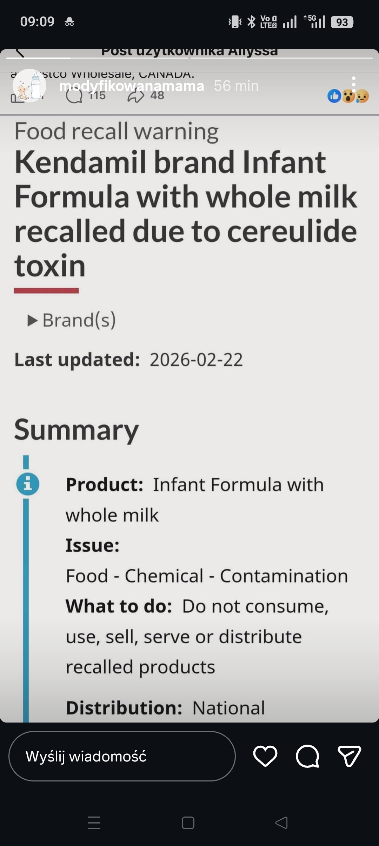Open Android recent apps menu button
Viewport: 379px width, 846px height.
coord(94,822)
